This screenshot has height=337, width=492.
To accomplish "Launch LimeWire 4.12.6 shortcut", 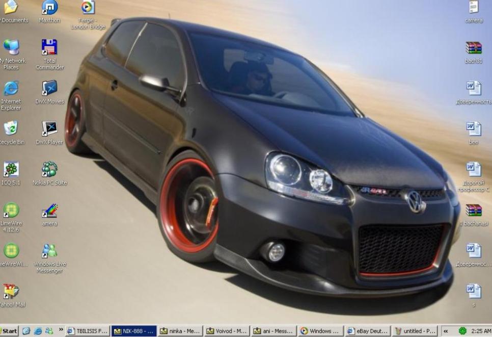I will 11,210.
